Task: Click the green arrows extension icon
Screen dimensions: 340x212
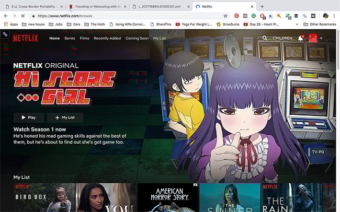Action: pyautogui.click(x=288, y=16)
